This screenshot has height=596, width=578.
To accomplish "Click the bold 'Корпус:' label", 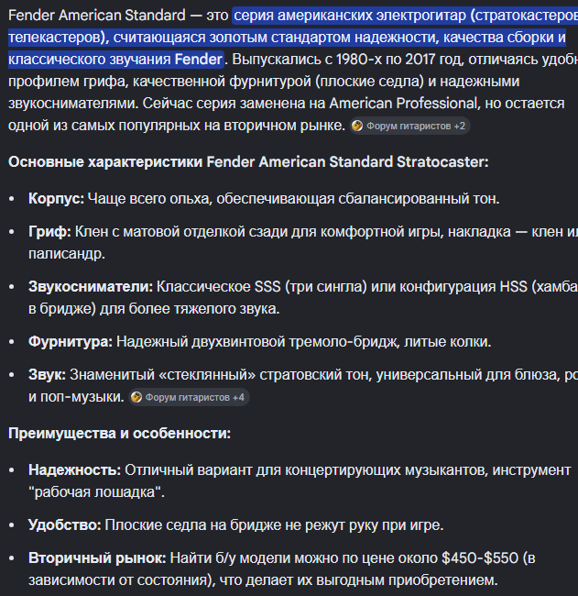I will (x=56, y=198).
